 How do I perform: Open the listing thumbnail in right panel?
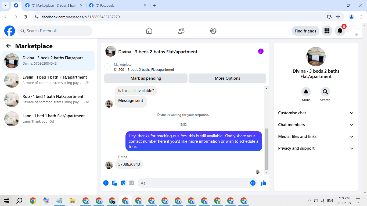click(316, 57)
